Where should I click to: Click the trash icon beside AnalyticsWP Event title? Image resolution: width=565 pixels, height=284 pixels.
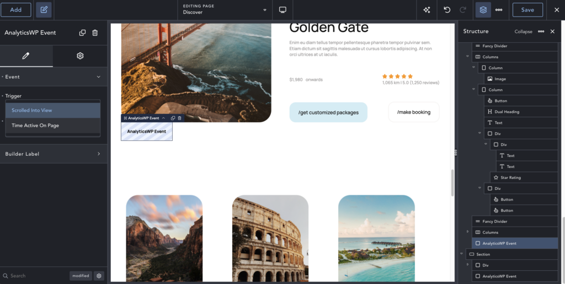(95, 33)
